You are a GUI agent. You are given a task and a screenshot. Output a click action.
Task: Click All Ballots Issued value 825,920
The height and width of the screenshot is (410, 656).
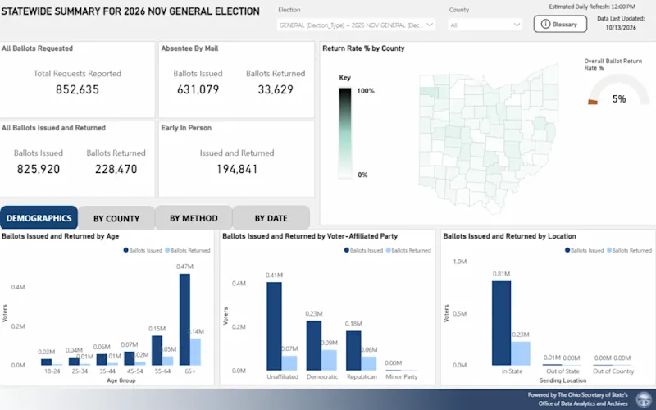[39, 169]
